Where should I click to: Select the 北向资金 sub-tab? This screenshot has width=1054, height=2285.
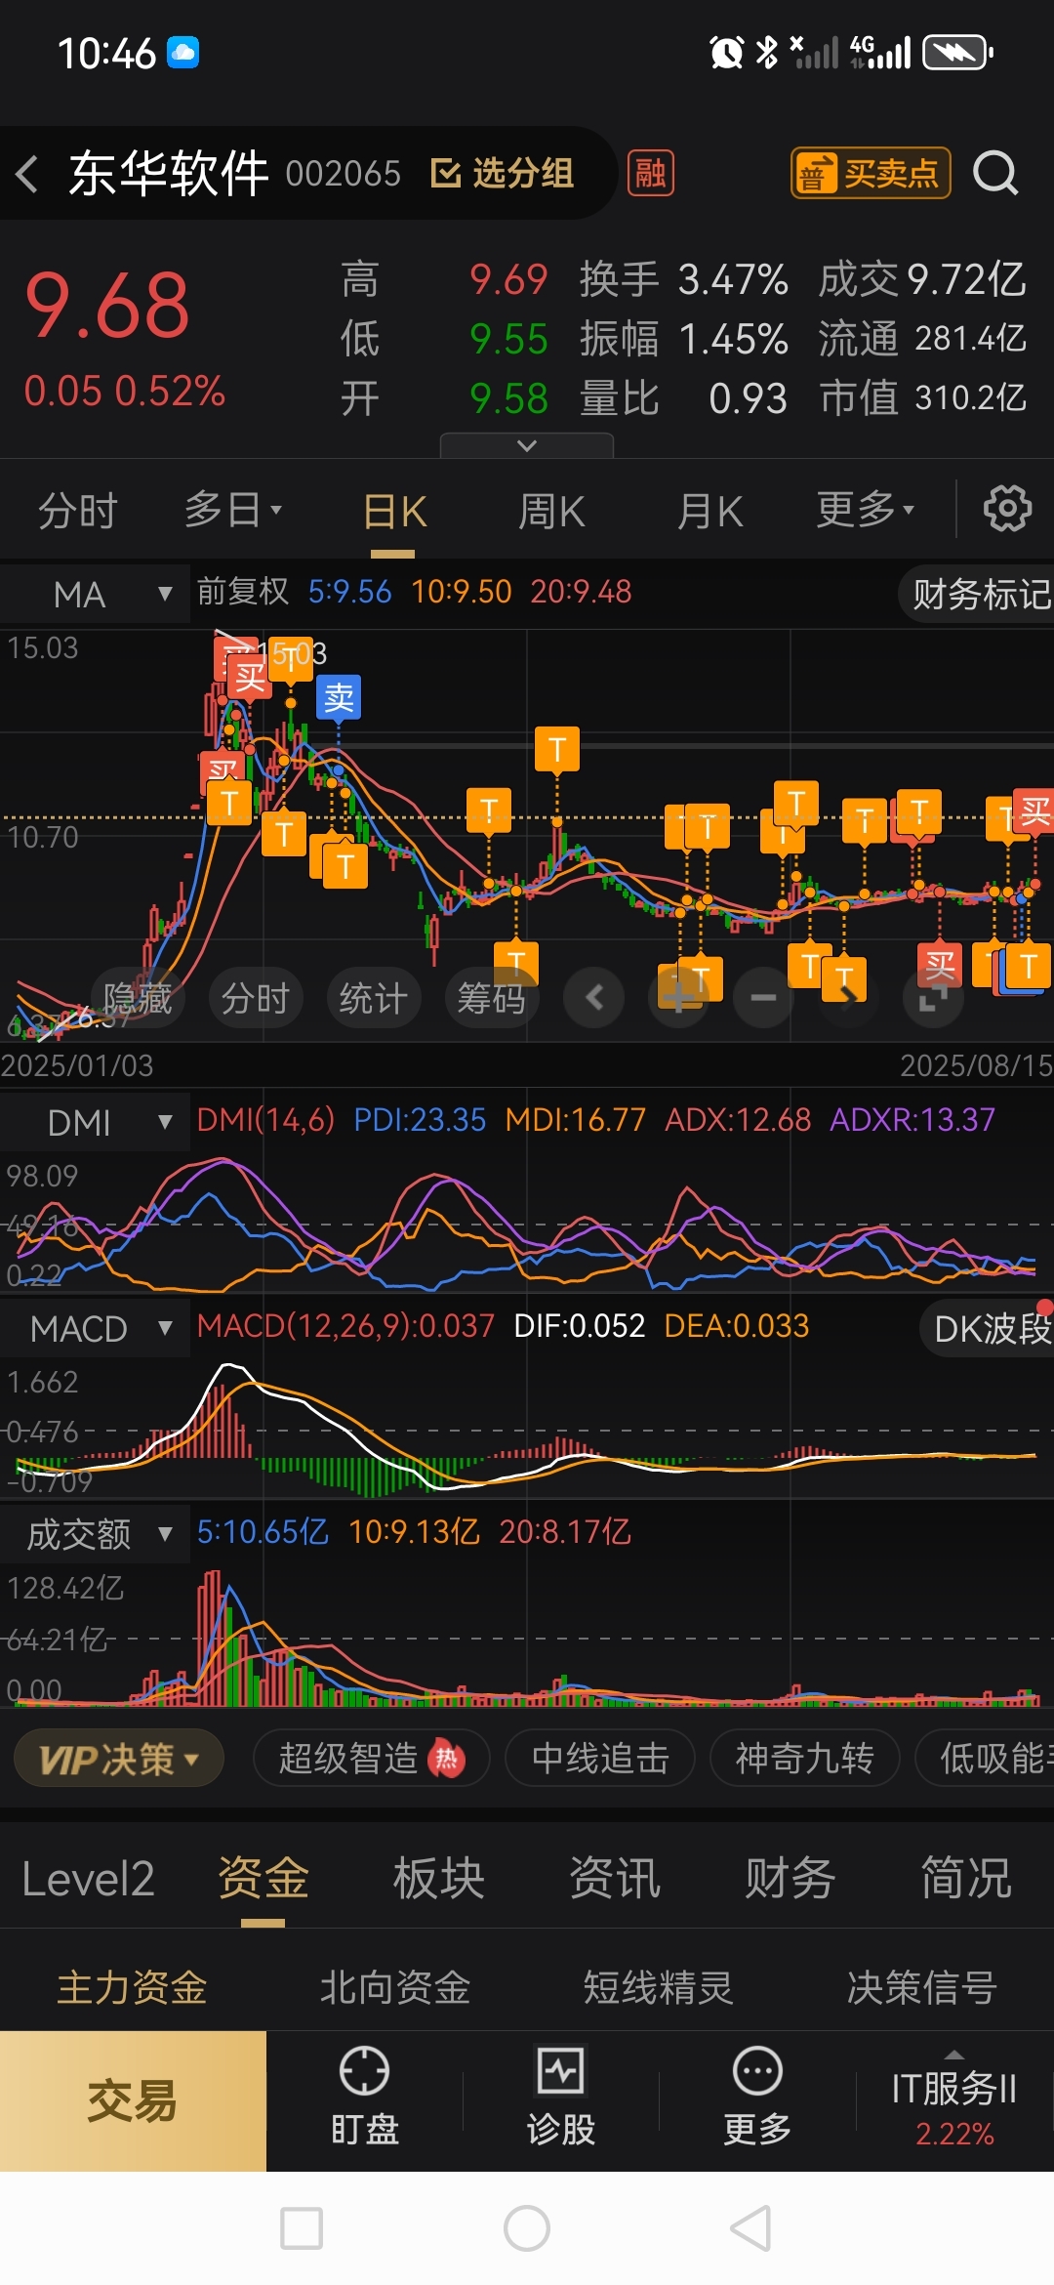click(x=395, y=1987)
